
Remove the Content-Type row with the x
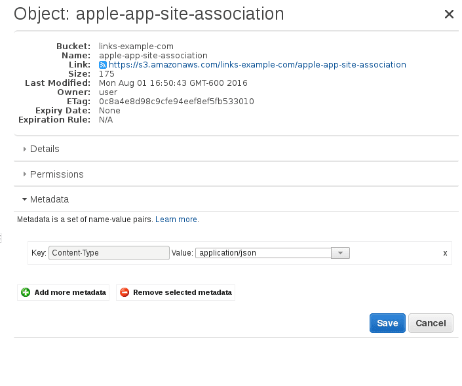(x=445, y=253)
